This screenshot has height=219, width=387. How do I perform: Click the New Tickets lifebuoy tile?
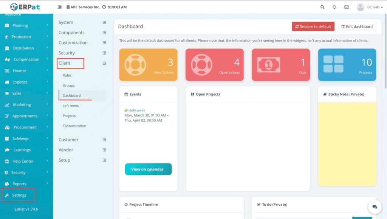(148, 65)
